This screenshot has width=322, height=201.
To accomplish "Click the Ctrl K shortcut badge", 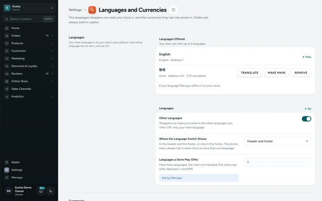I will [48, 19].
